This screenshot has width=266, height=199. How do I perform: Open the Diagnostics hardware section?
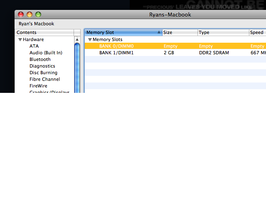coord(42,66)
